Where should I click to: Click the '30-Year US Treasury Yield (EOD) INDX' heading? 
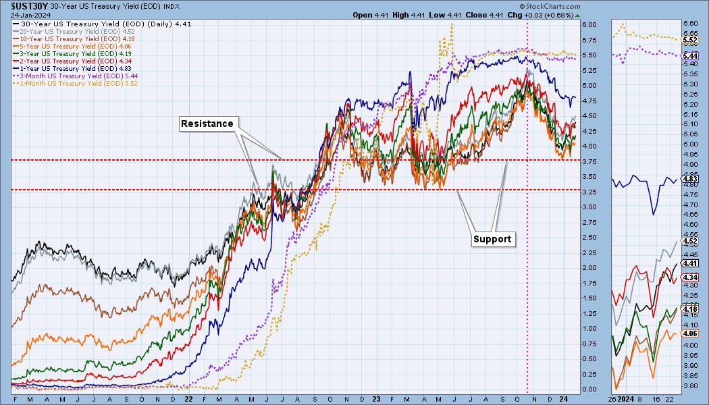point(114,6)
